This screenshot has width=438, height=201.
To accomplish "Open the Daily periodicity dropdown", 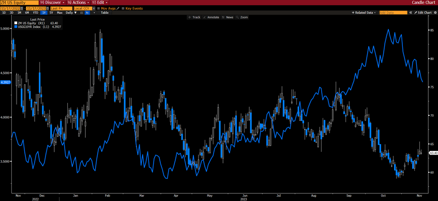I will click(71, 12).
